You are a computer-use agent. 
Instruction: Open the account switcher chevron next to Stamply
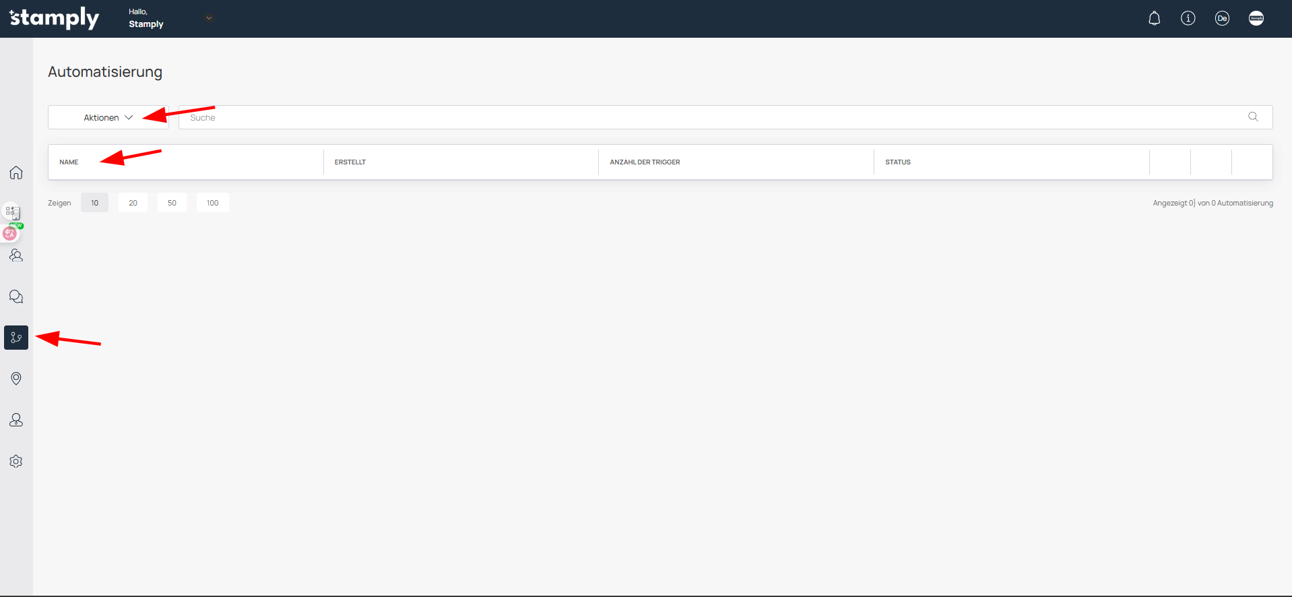pos(209,18)
